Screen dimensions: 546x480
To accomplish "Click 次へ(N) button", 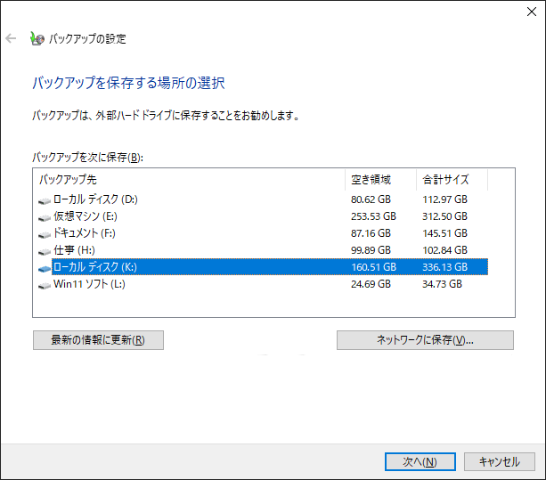I will [x=420, y=462].
